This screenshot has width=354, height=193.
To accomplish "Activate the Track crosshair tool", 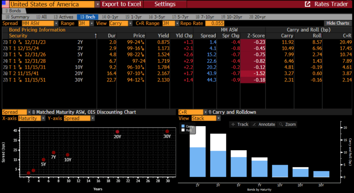I will (x=240, y=124).
